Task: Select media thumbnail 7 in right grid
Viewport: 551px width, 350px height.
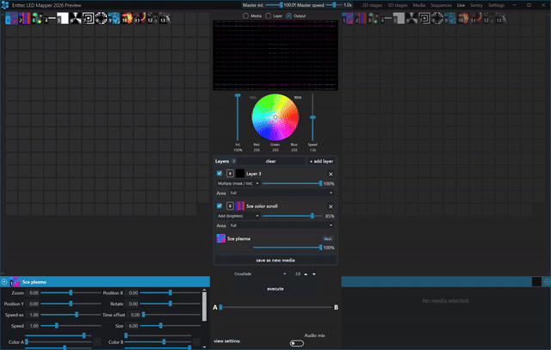Action: pyautogui.click(x=424, y=18)
